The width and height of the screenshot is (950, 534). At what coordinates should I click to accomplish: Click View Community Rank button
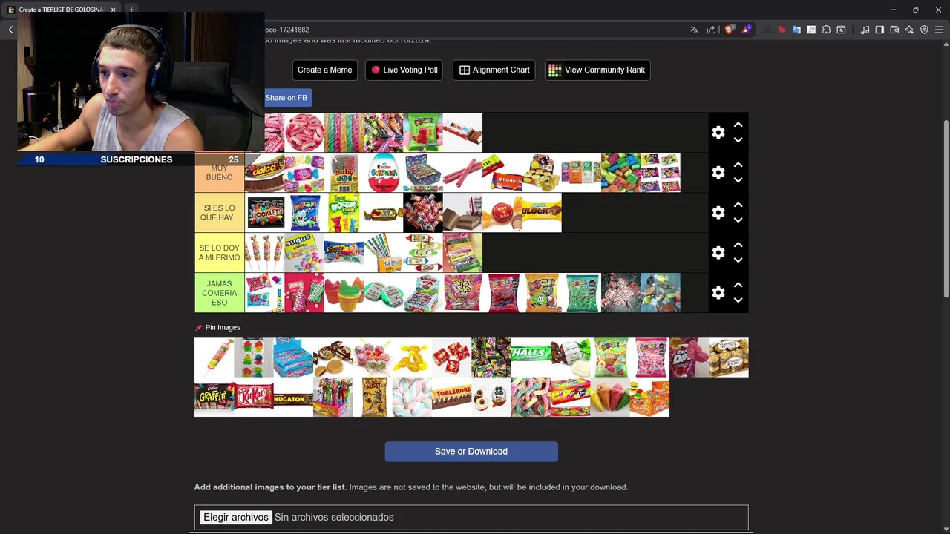click(x=597, y=70)
